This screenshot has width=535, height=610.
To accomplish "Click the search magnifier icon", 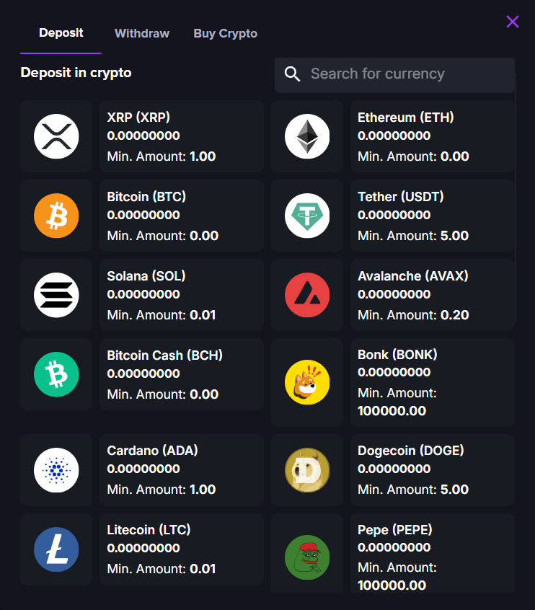I will pyautogui.click(x=292, y=74).
